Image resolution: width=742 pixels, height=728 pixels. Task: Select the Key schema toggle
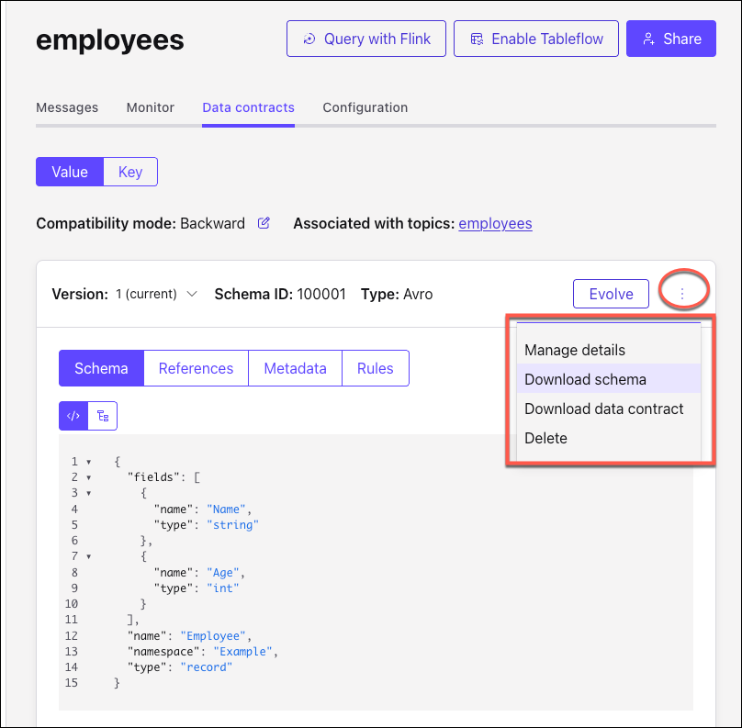(130, 172)
